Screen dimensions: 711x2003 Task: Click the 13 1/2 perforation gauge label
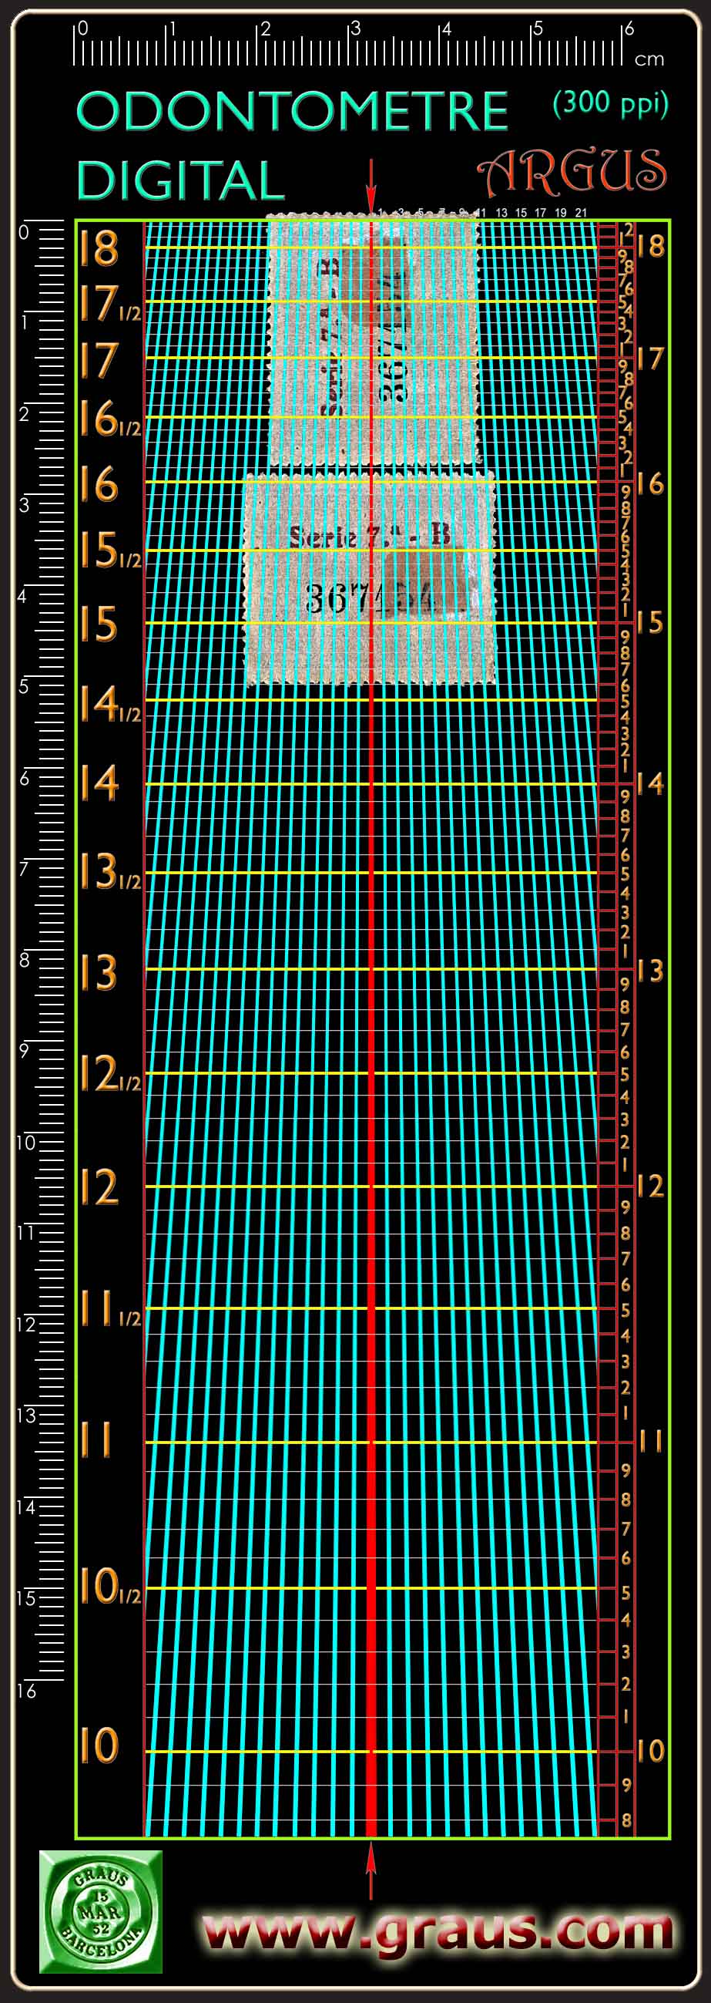click(x=110, y=871)
